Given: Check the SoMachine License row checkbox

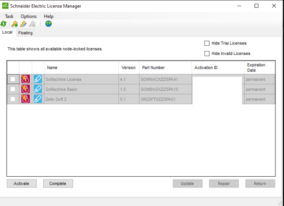Looking at the screenshot, I should pyautogui.click(x=13, y=79).
